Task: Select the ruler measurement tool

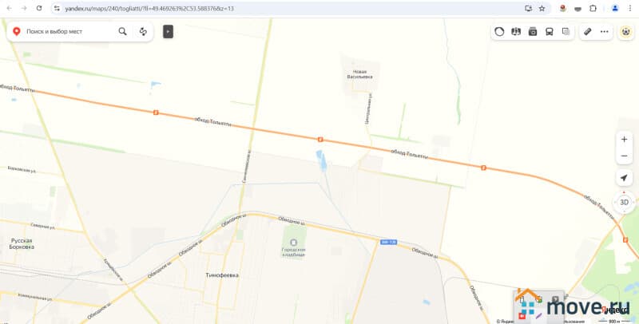Action: 587,32
